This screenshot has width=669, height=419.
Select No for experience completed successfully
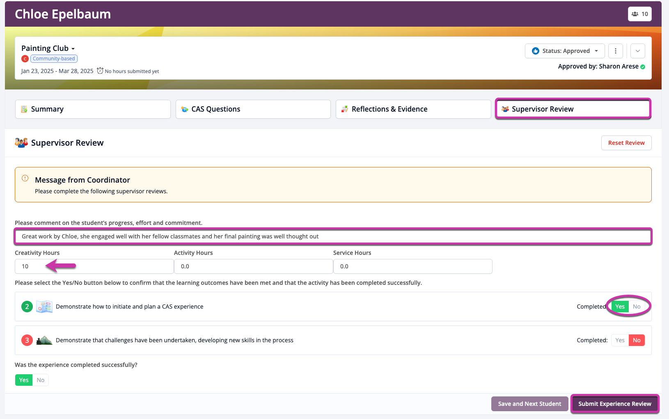coord(40,380)
